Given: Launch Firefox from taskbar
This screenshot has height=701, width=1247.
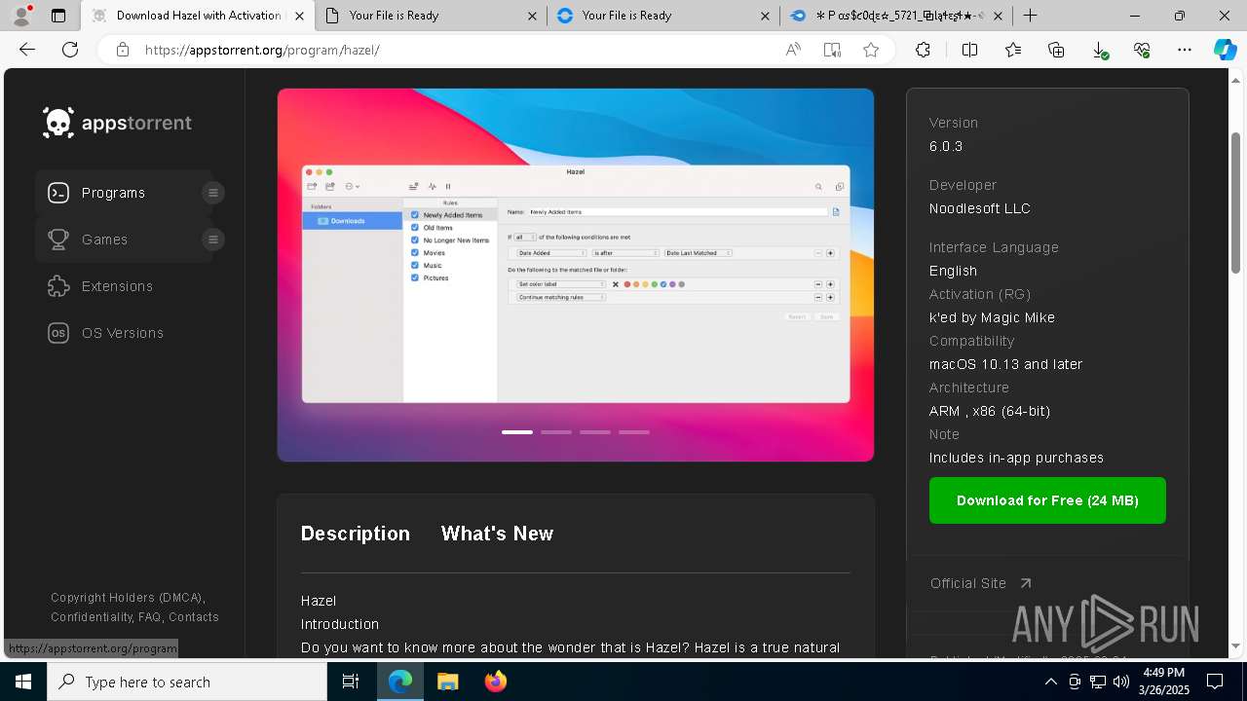Looking at the screenshot, I should [495, 682].
